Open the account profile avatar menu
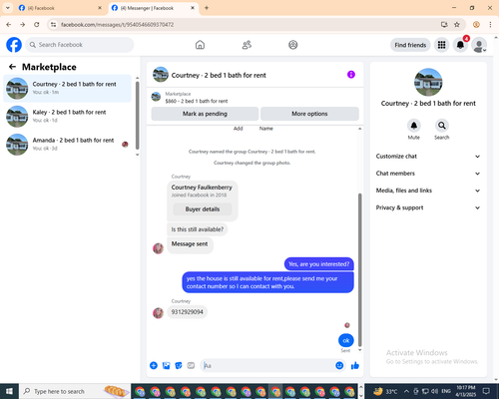 479,45
